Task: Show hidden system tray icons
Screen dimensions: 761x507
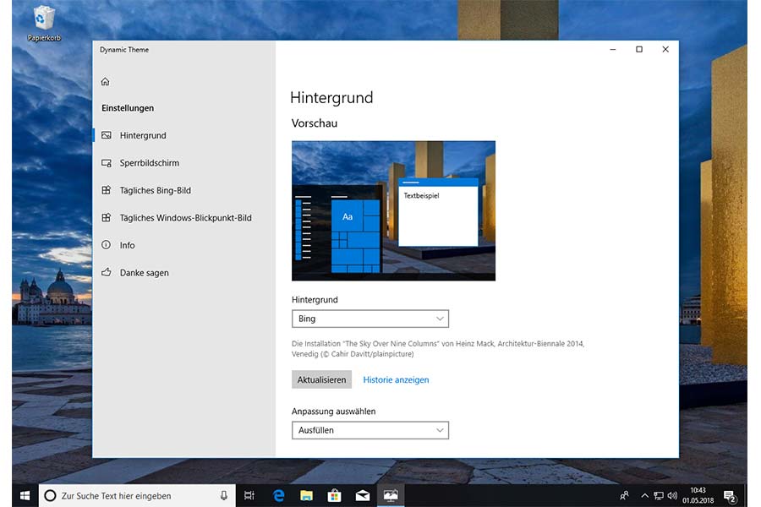Action: 644,495
